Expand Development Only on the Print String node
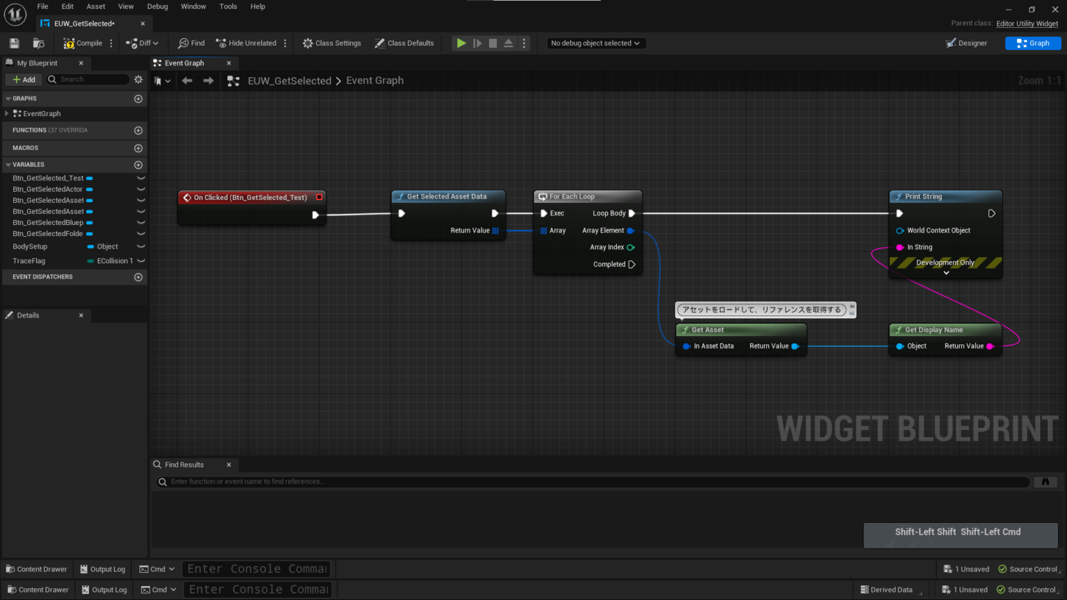1067x600 pixels. (x=945, y=274)
